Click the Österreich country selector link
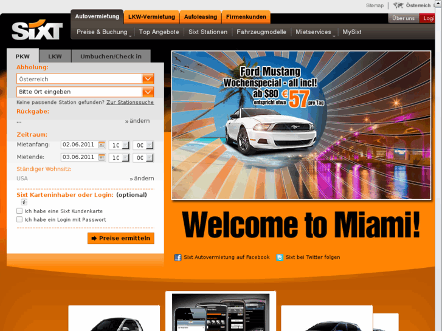 [418, 5]
